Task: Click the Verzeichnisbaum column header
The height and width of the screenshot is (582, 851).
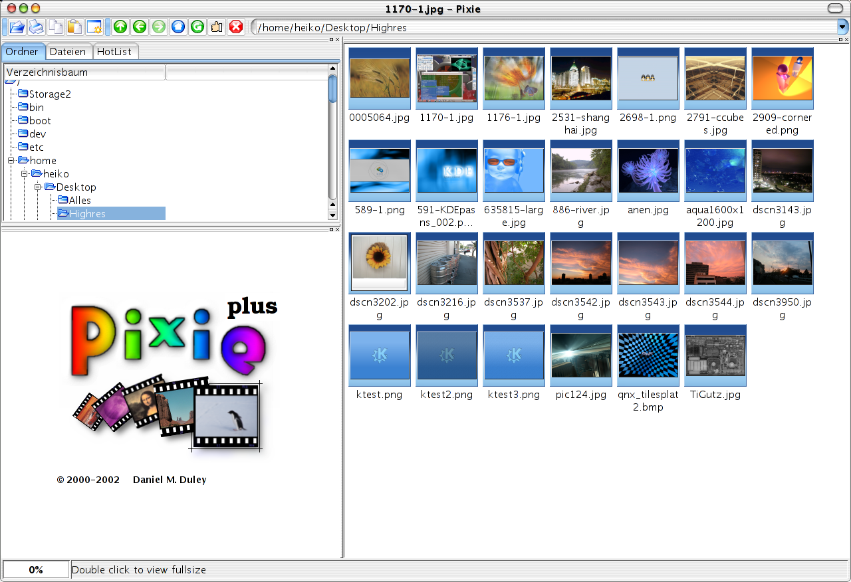Action: click(84, 72)
